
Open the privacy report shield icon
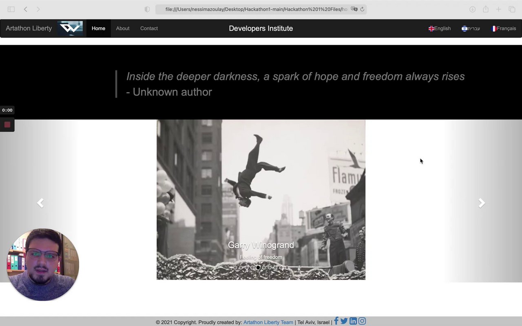147,9
